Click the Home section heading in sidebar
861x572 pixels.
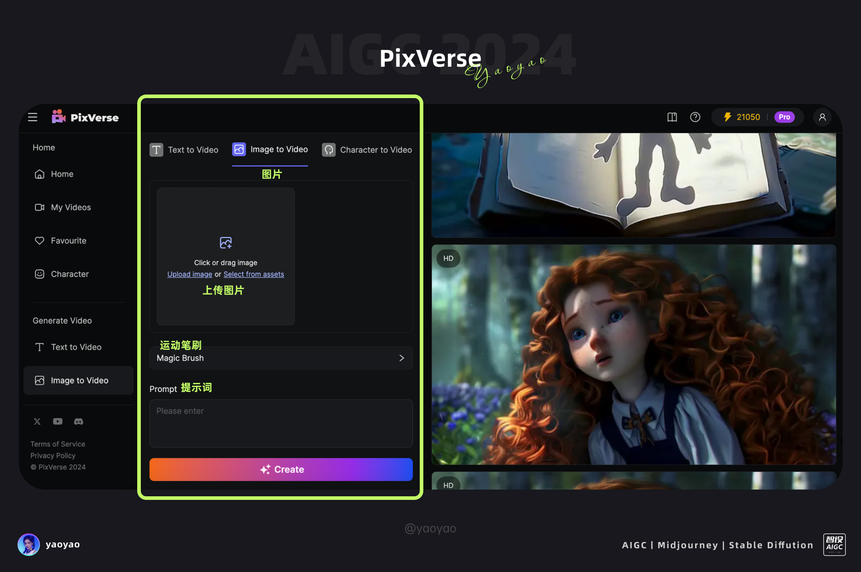tap(44, 147)
